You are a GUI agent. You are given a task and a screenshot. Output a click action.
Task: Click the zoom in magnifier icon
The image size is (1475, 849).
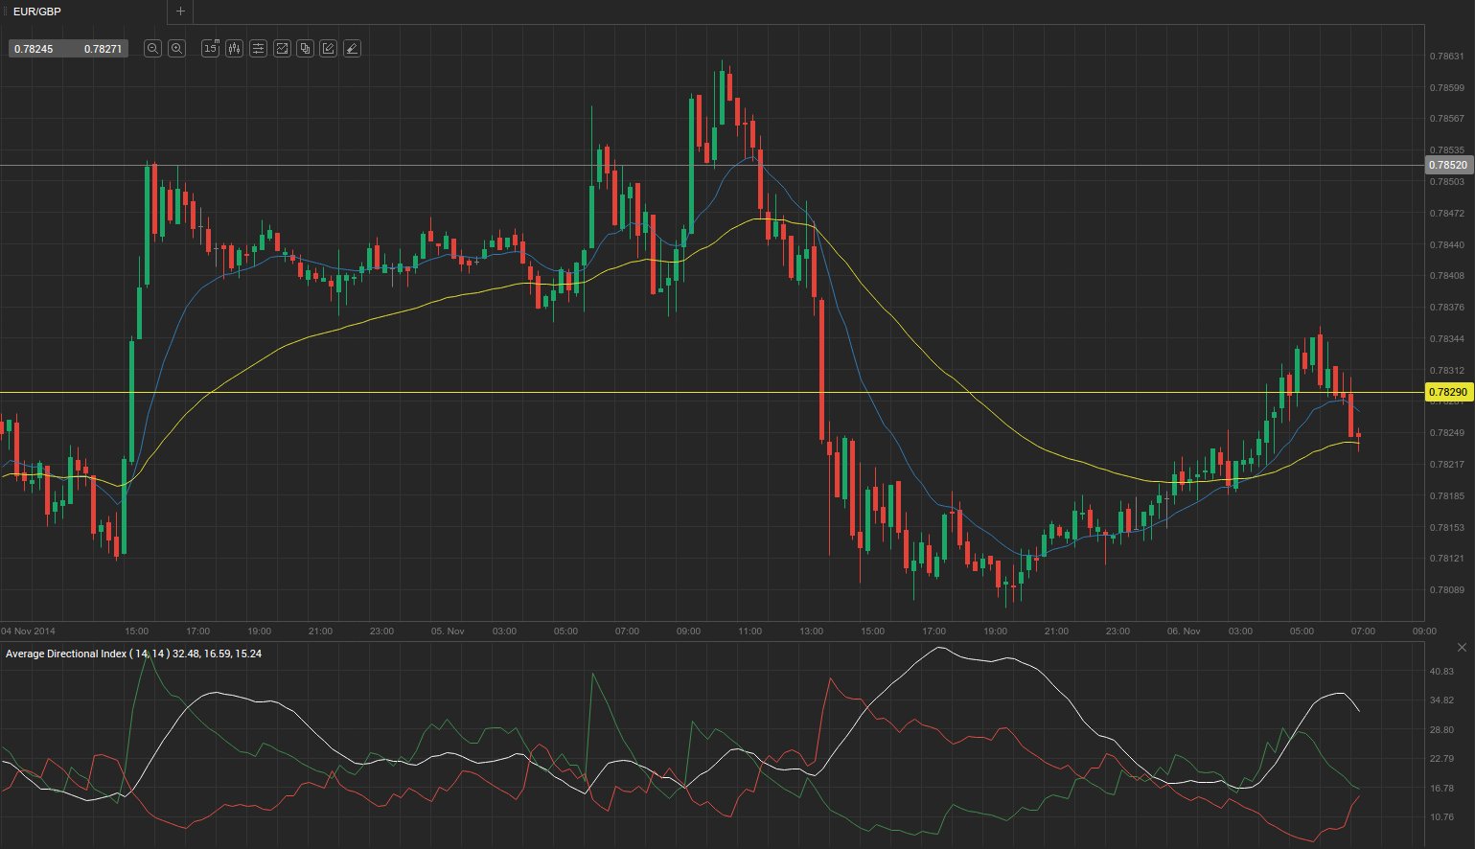pyautogui.click(x=176, y=48)
